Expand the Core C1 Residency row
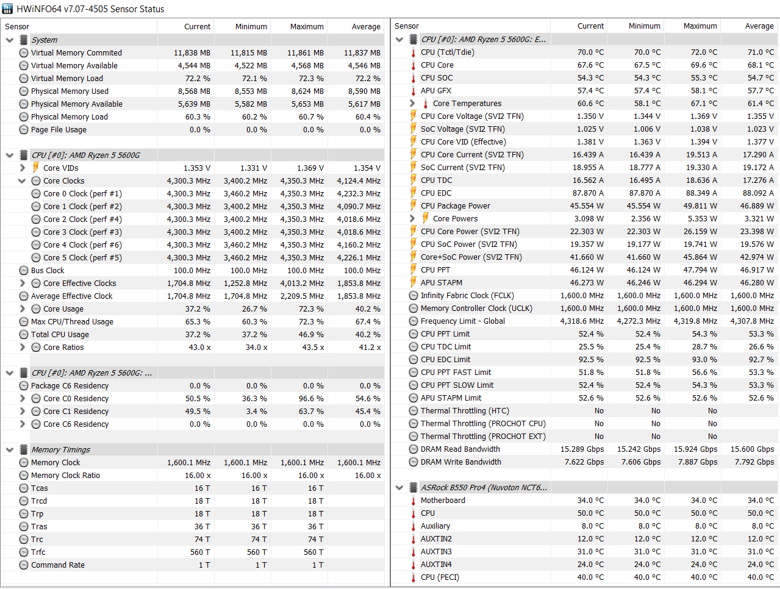 (23, 411)
